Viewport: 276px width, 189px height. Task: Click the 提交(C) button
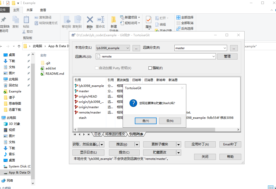click(124, 153)
